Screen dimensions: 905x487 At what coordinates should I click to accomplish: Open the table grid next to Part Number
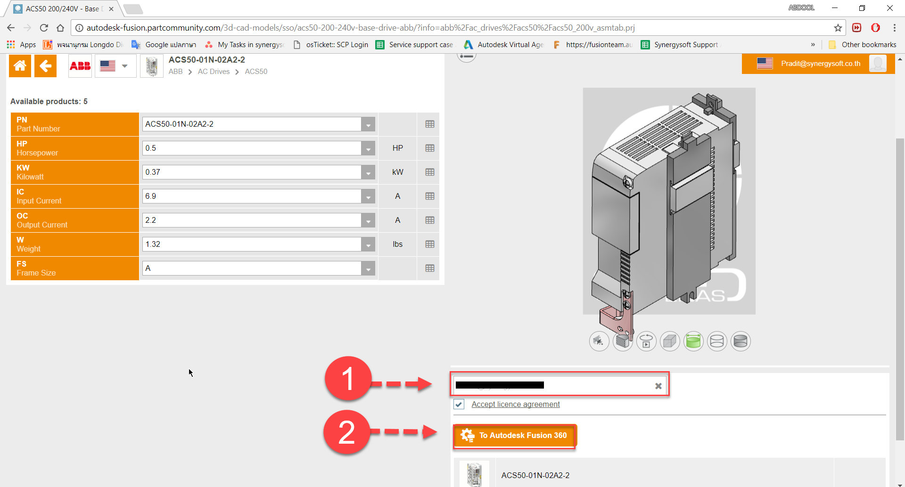tap(429, 124)
